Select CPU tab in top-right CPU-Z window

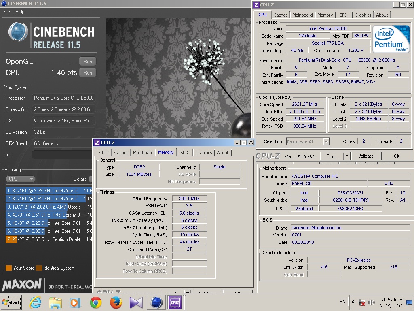(x=262, y=15)
